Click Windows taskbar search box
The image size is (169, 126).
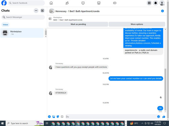25,123
